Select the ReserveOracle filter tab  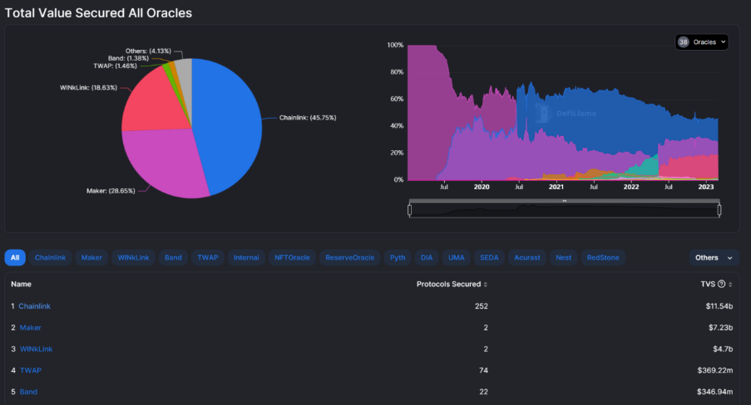point(349,258)
